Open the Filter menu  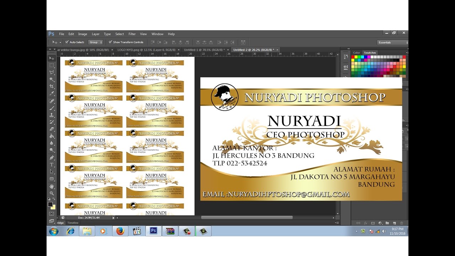tap(132, 34)
